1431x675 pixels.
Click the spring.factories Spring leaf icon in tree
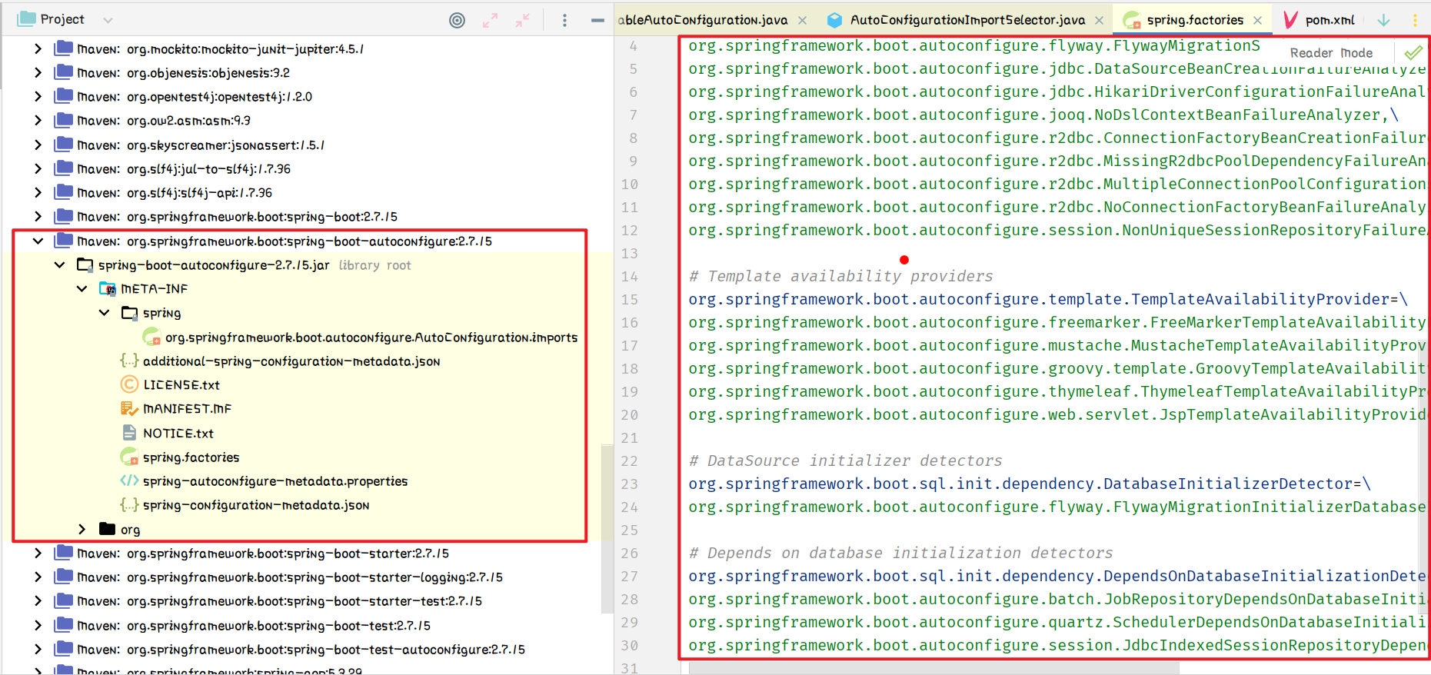click(x=129, y=457)
